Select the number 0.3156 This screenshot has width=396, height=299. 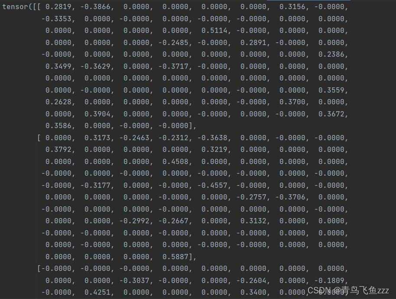pos(292,7)
